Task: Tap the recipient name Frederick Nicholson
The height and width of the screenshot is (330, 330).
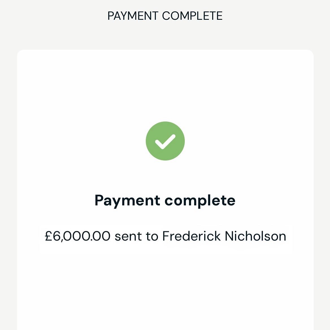Action: pos(224,236)
